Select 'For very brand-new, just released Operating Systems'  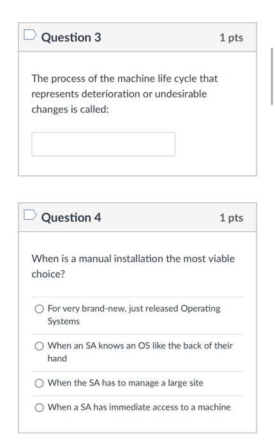pos(39,309)
